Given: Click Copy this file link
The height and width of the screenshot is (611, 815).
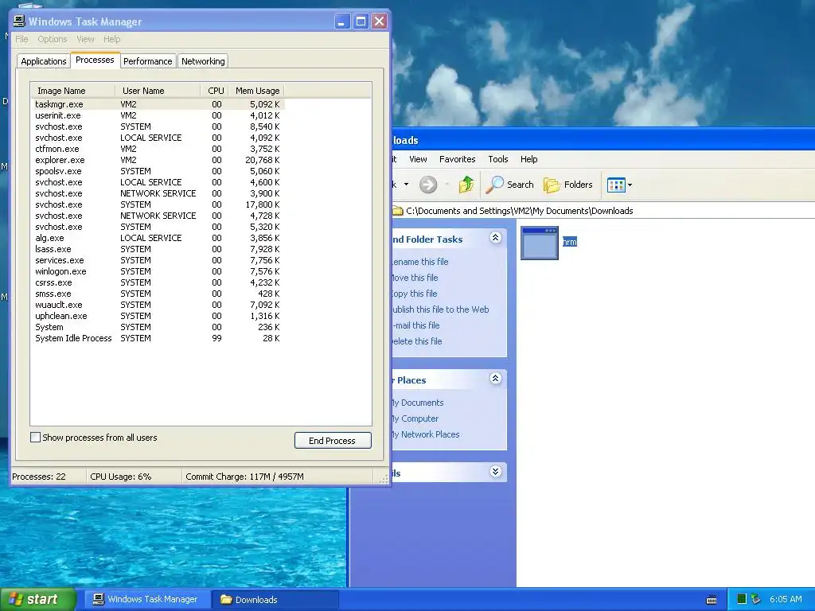Looking at the screenshot, I should [414, 294].
